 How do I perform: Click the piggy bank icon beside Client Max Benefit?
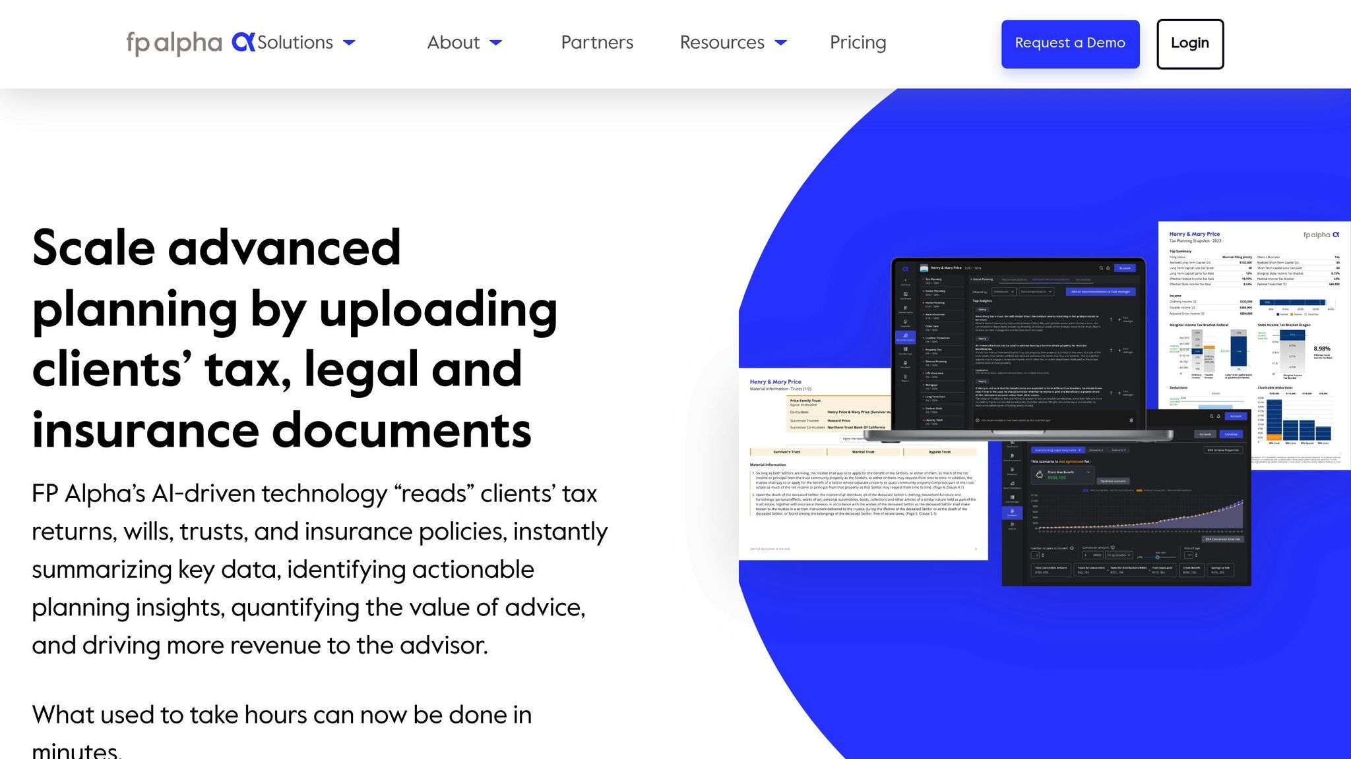1040,474
